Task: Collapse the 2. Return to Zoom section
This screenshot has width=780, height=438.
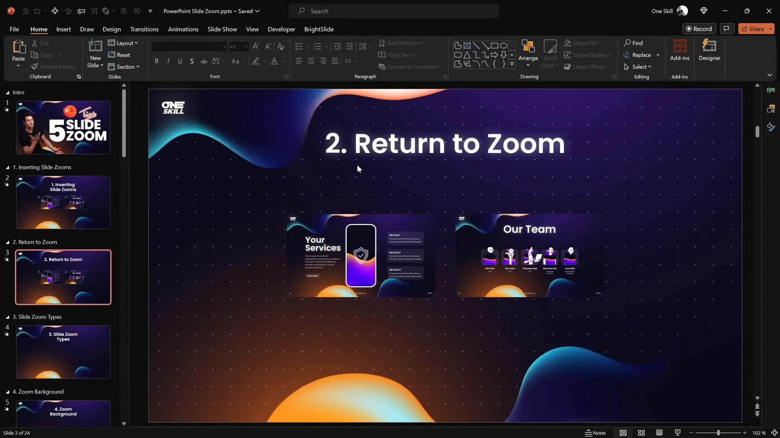Action: pyautogui.click(x=7, y=242)
